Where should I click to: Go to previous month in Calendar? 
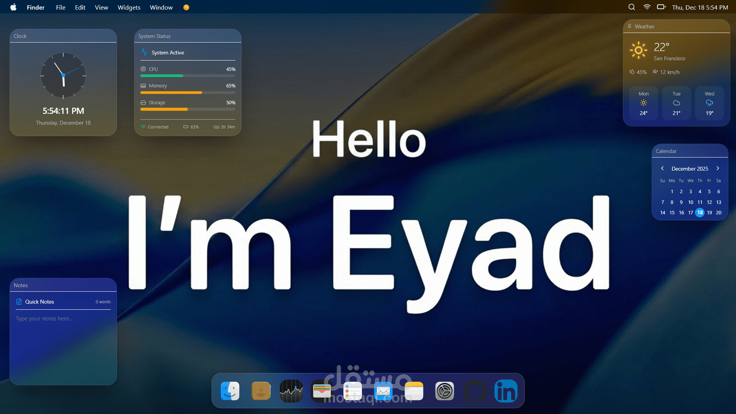[662, 169]
